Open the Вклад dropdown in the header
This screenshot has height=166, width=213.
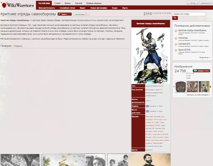point(193,3)
